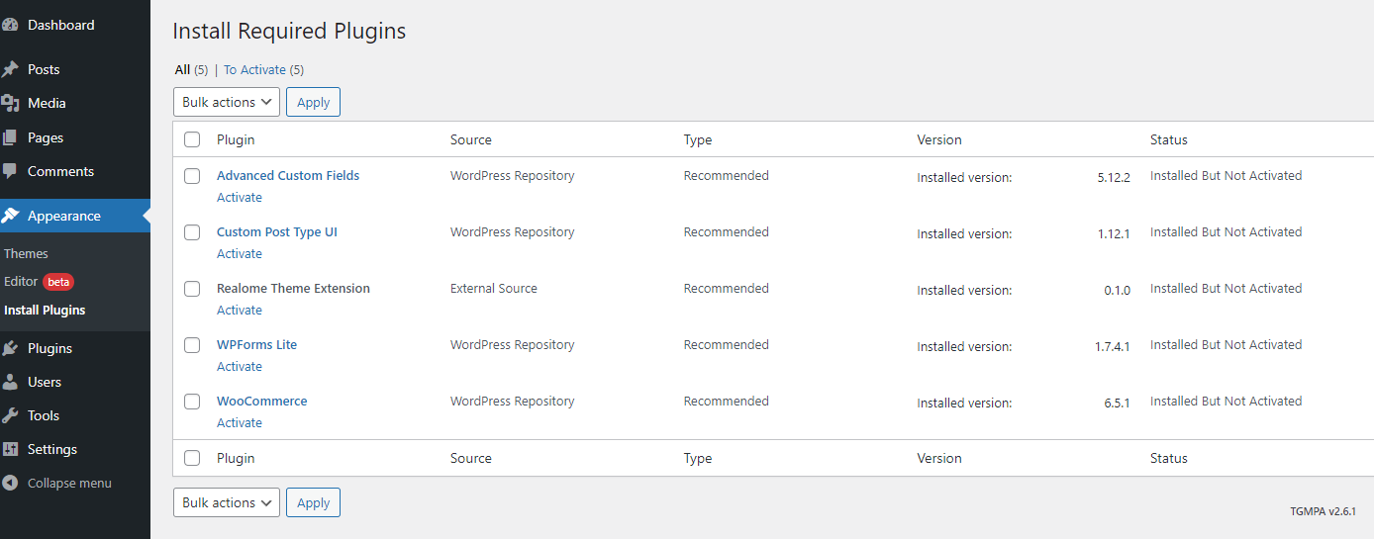Click the Custom Post Type UI name
Image resolution: width=1374 pixels, height=539 pixels.
point(277,232)
